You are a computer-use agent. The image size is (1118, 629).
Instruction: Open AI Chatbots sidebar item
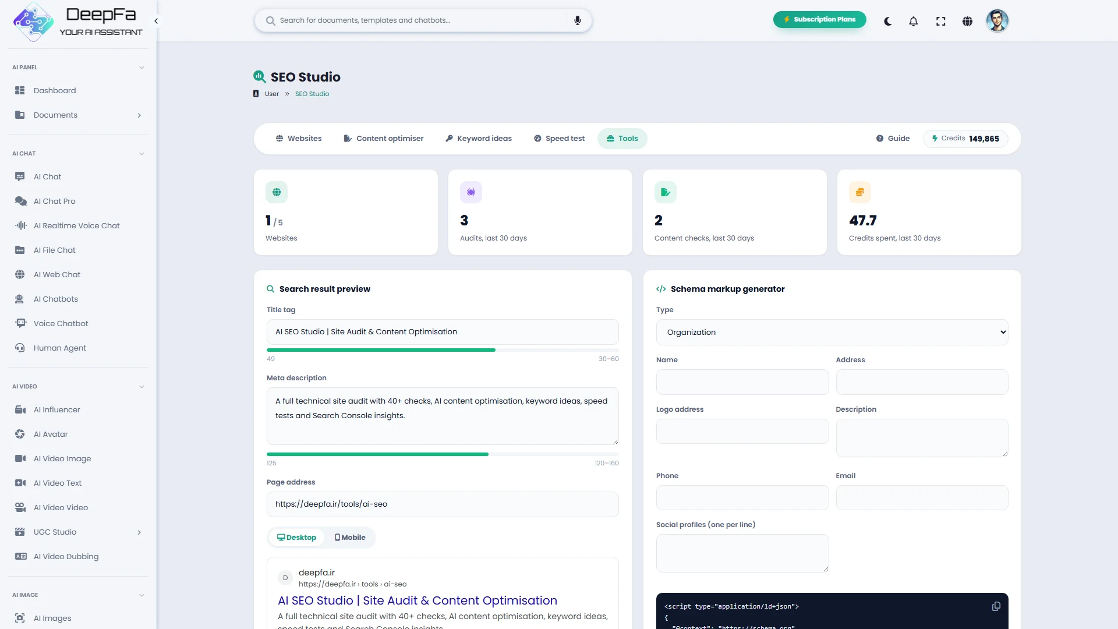click(78, 299)
